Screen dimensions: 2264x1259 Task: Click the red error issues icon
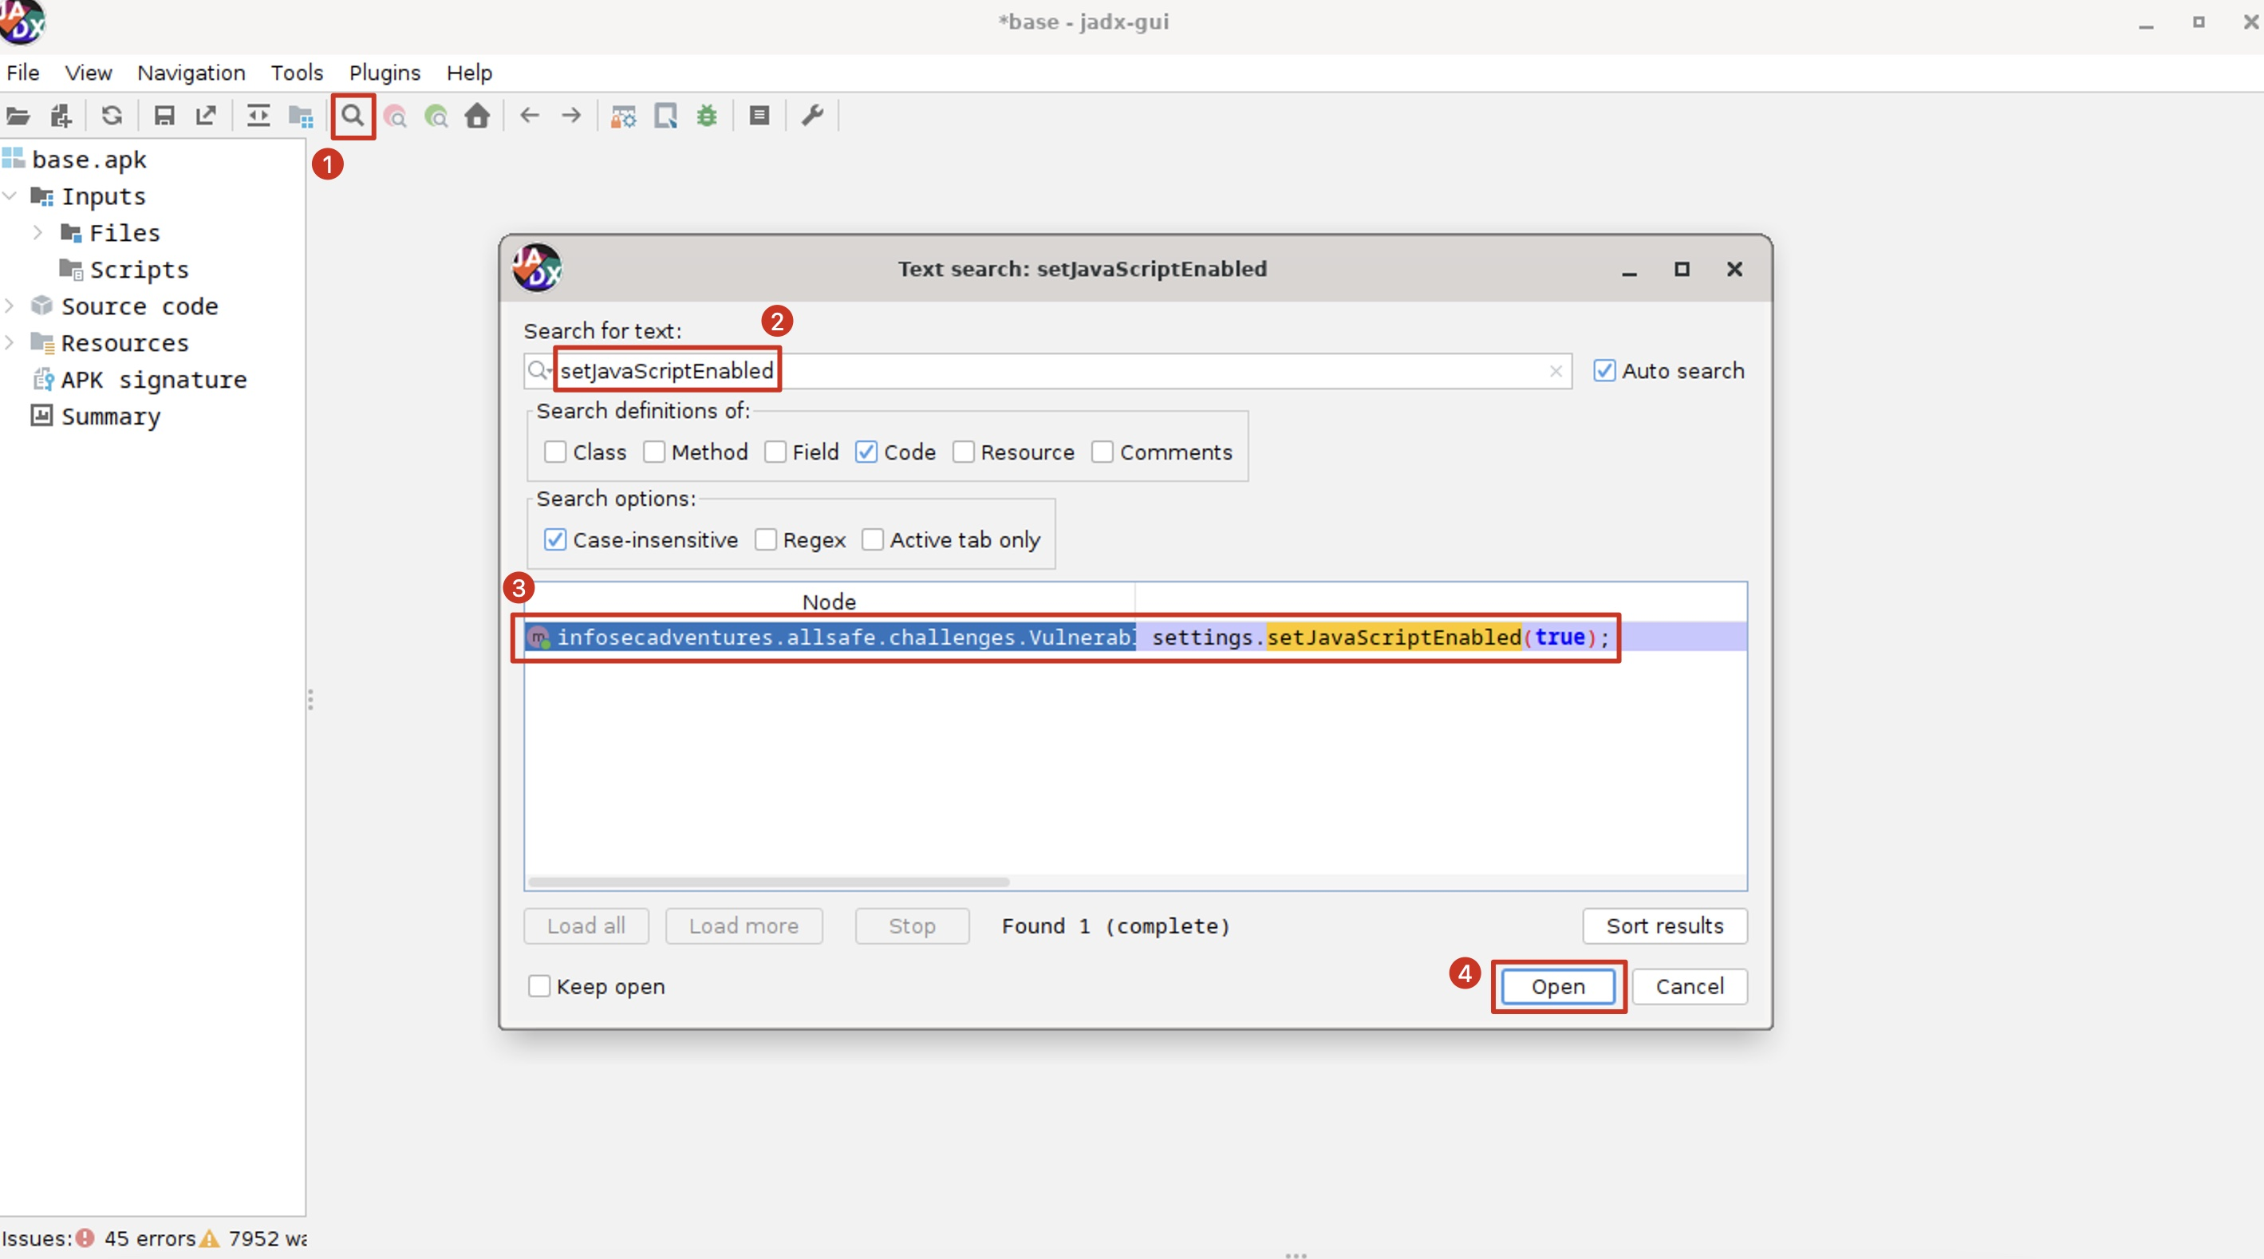(85, 1238)
